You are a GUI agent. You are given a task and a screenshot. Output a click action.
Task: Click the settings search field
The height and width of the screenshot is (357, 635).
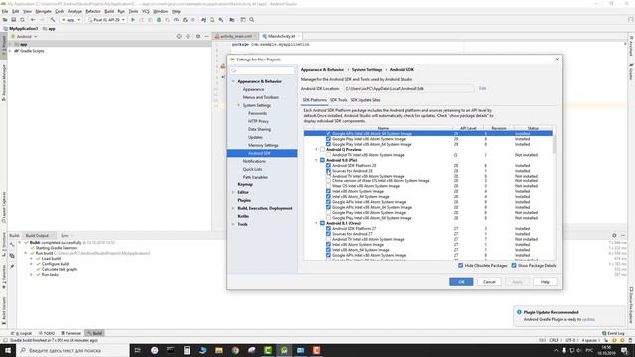coord(262,70)
